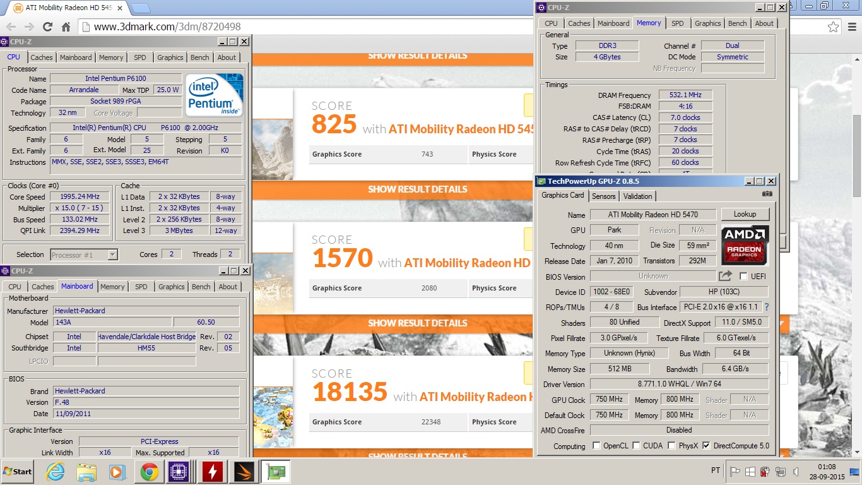Open the Processor #1 selection dropdown
This screenshot has height=485, width=862.
click(84, 254)
